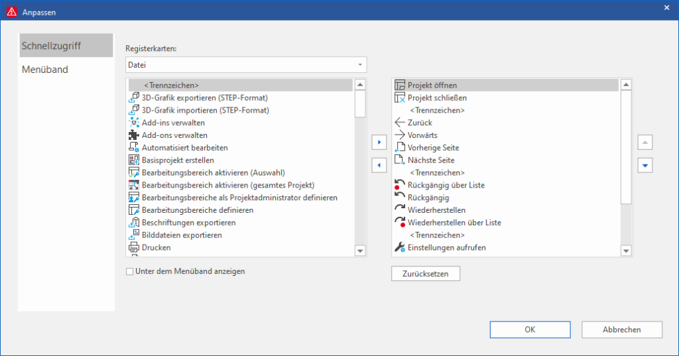Enable Unter dem Menüband anzeigen checkbox

tap(130, 271)
